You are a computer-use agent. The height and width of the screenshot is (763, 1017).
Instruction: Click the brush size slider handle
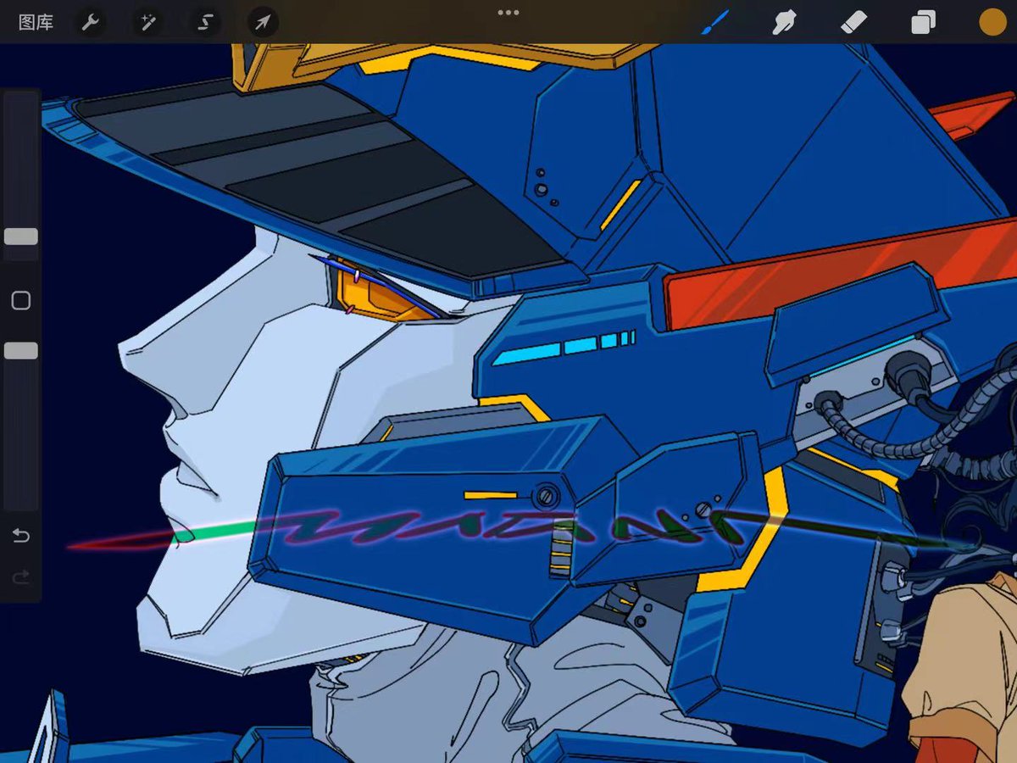tap(21, 237)
